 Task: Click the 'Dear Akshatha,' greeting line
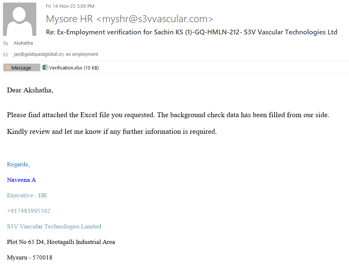pos(30,90)
